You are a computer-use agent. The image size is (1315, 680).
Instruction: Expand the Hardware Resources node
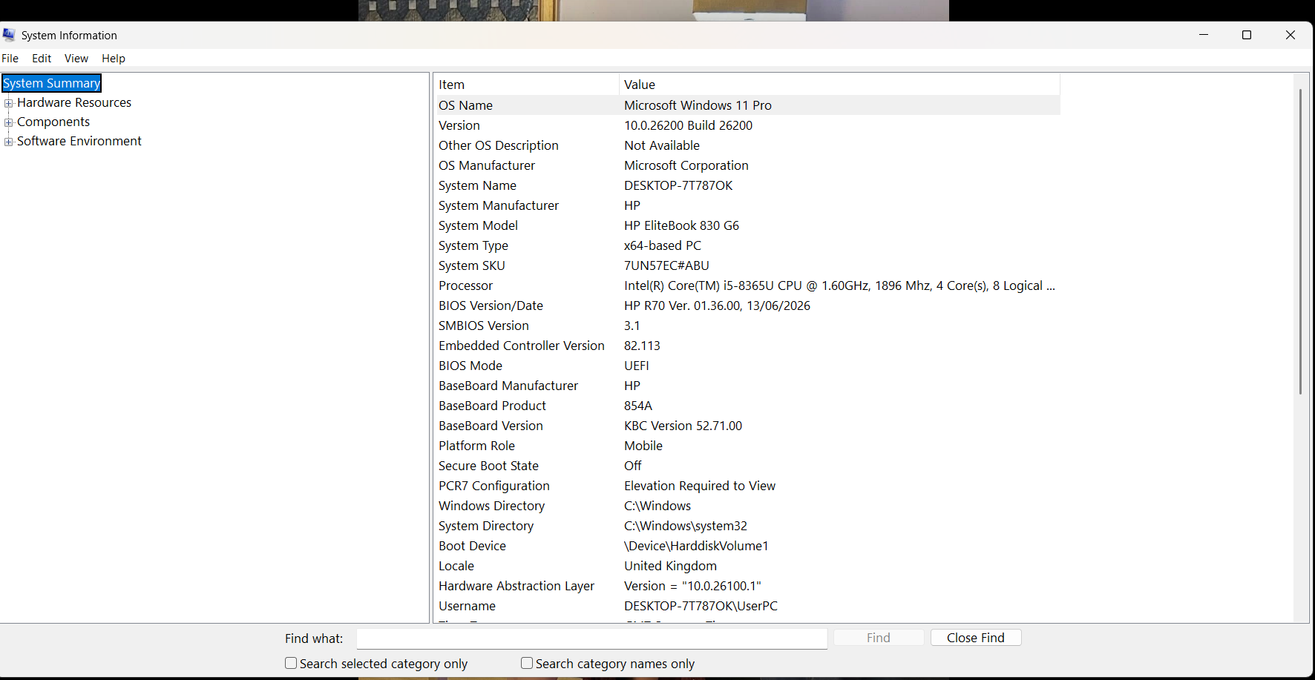[9, 103]
